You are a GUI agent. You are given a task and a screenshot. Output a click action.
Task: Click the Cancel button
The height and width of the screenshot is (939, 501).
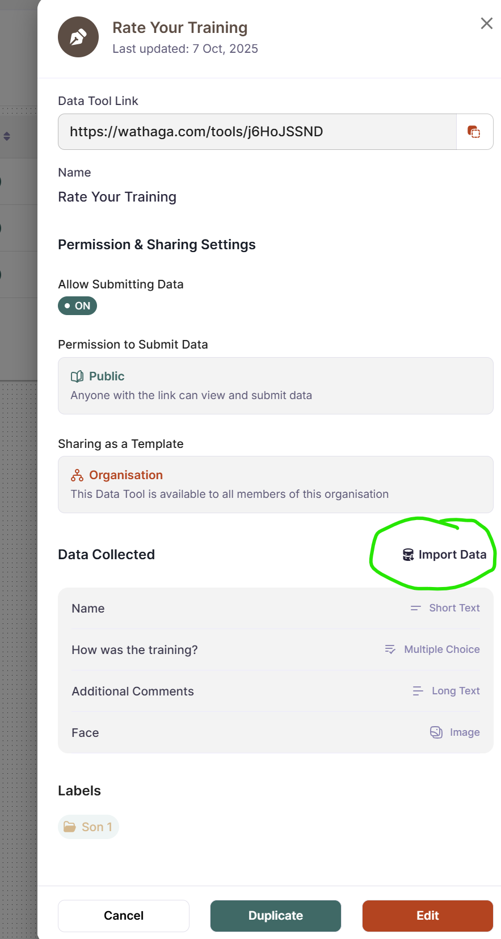point(124,916)
